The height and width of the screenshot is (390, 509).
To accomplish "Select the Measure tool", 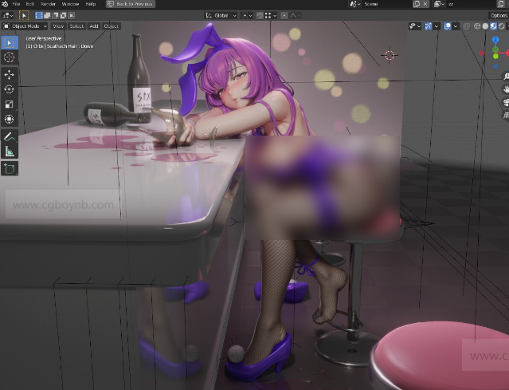I will tap(10, 151).
